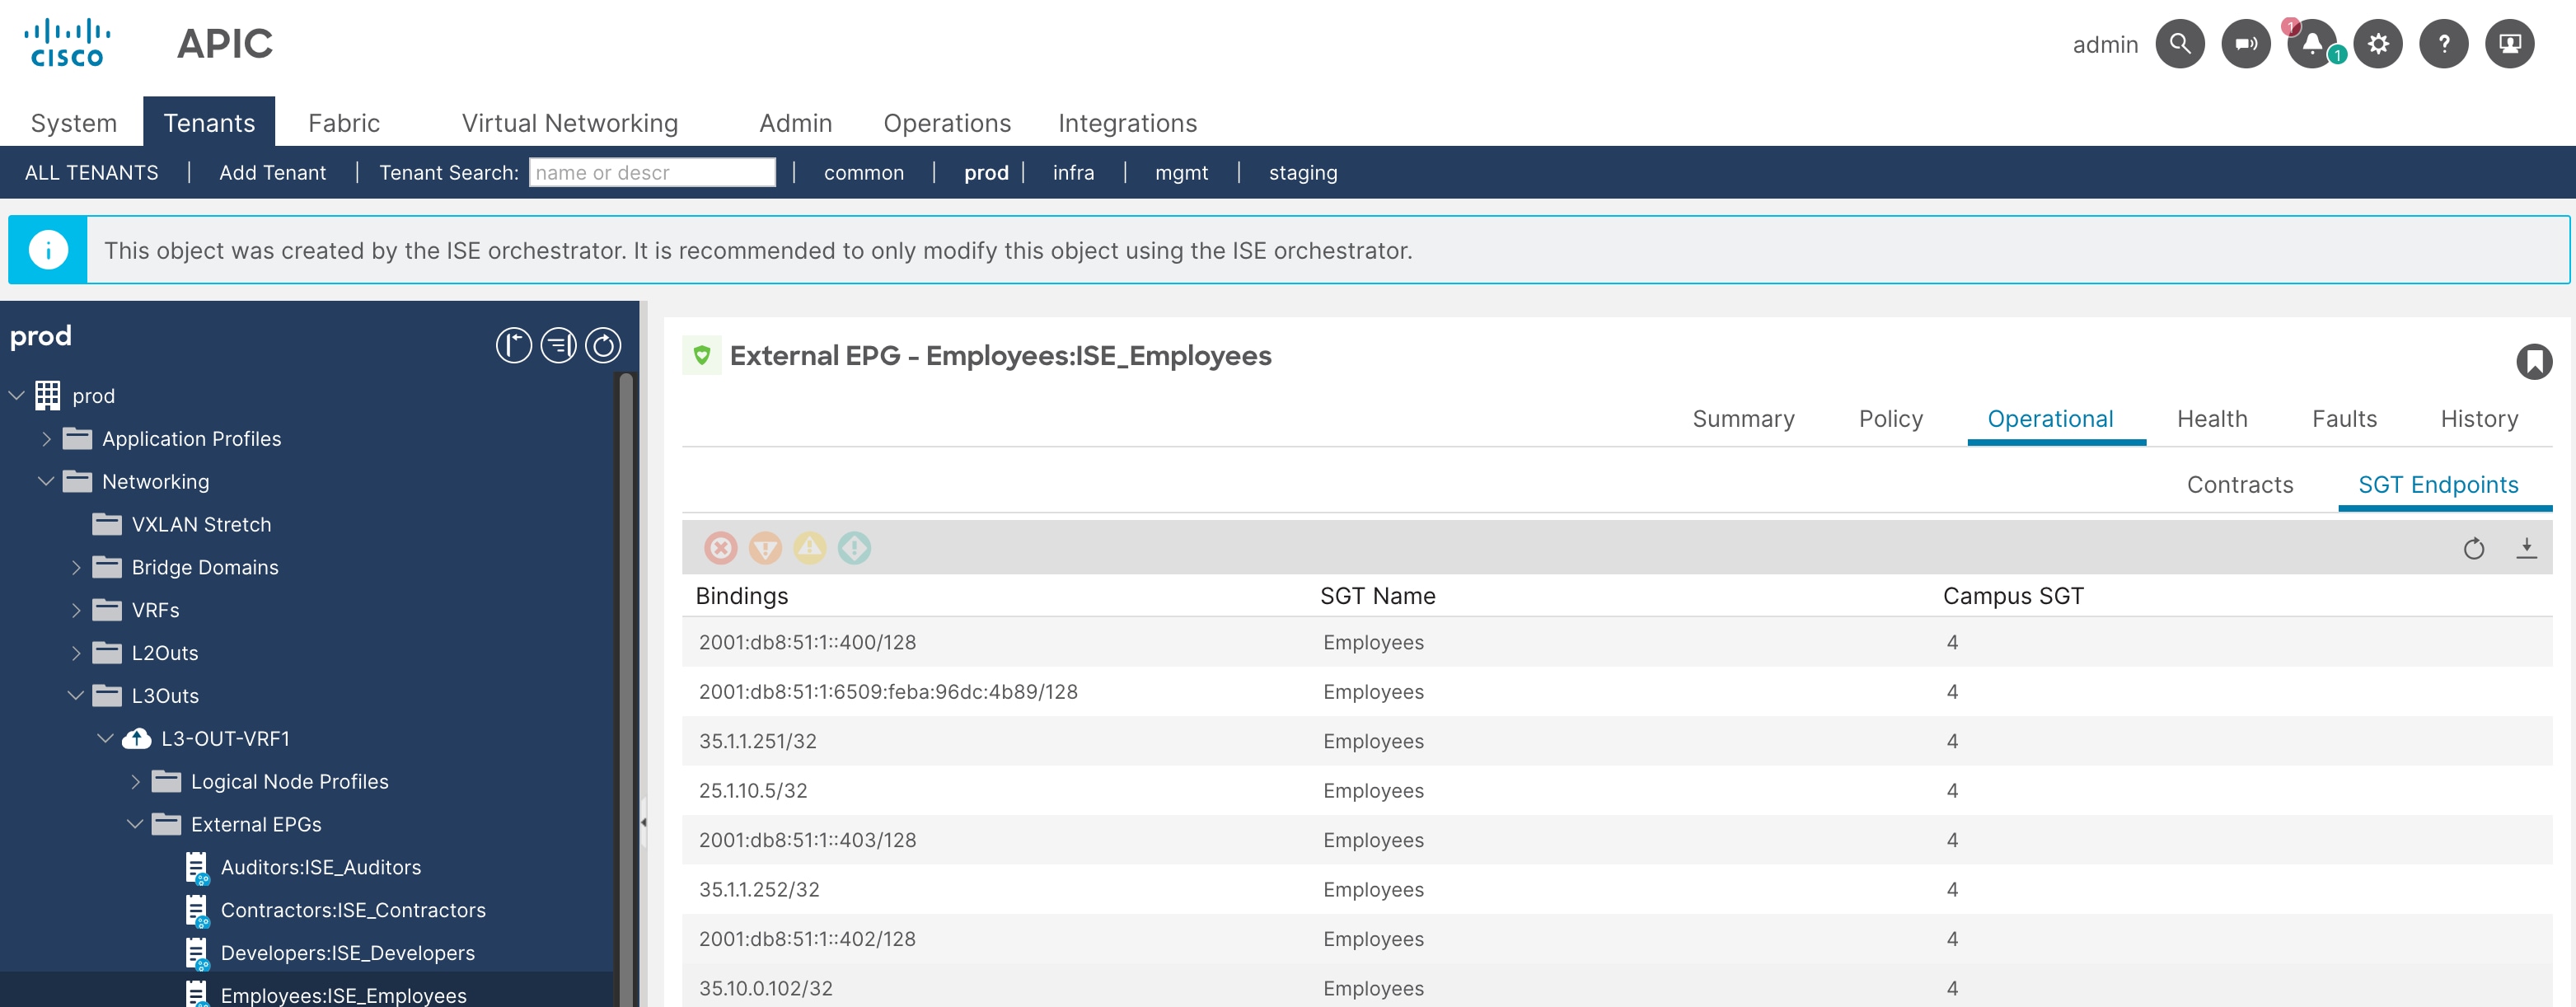Click the refresh icon in prod tree header
Screen dimensions: 2576x1007
click(x=603, y=346)
